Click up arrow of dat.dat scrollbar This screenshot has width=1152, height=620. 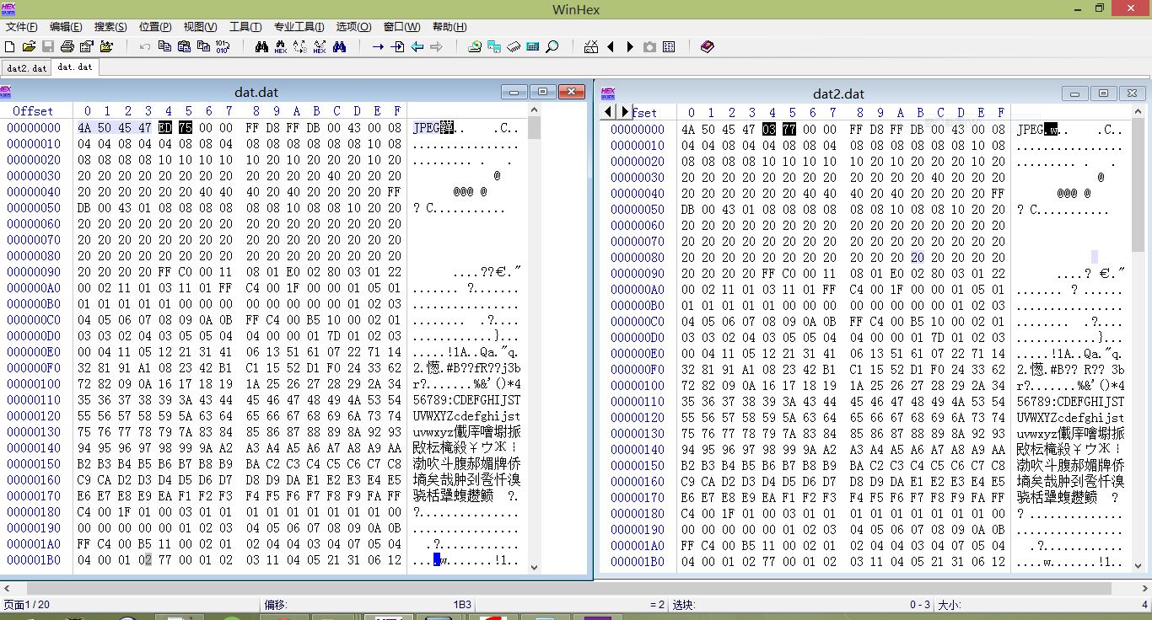(x=534, y=110)
